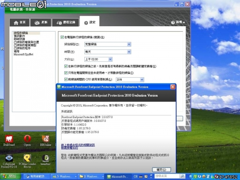The image size is (240, 180).
Task: Click the history icon on 歷程記錄 tab
Action: 59,23
